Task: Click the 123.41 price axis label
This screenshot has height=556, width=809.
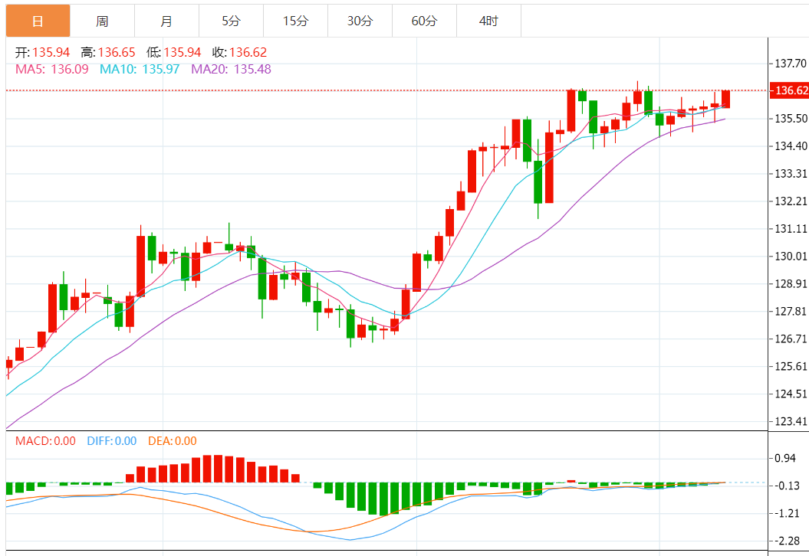Action: [791, 421]
